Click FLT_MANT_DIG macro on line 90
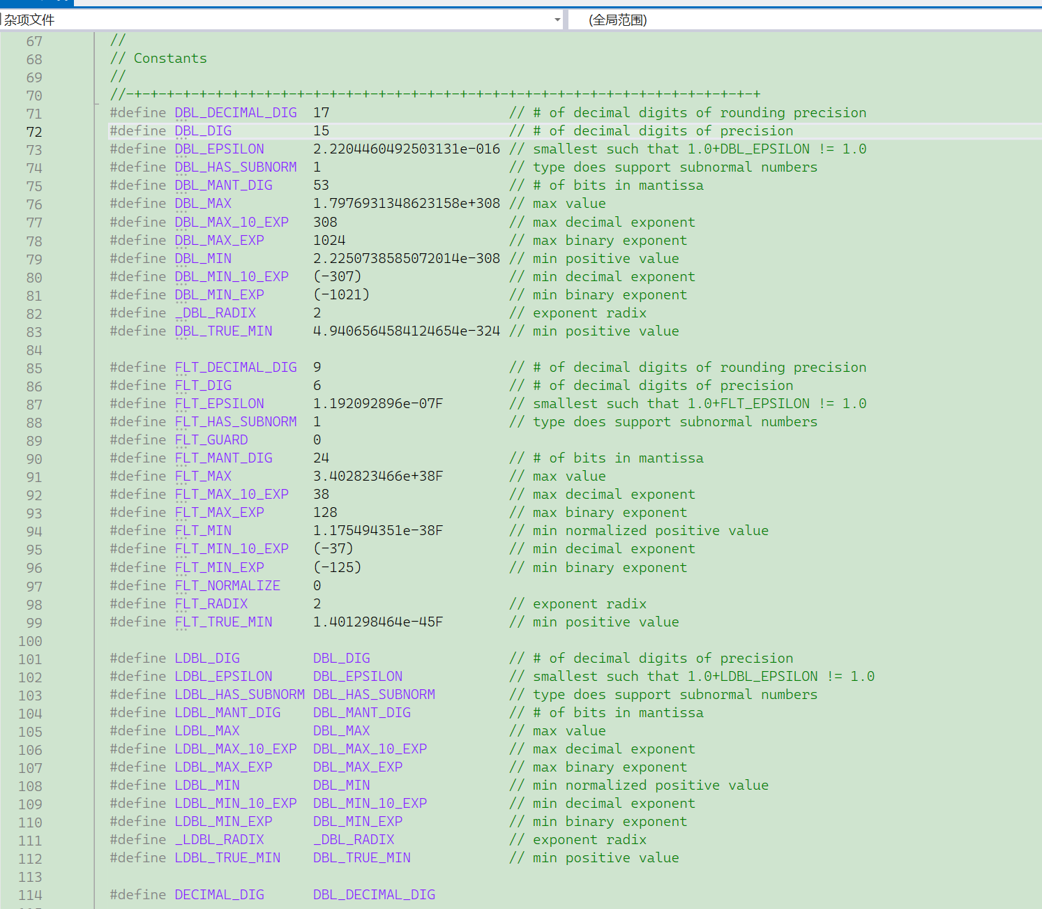Image resolution: width=1042 pixels, height=909 pixels. pos(224,458)
